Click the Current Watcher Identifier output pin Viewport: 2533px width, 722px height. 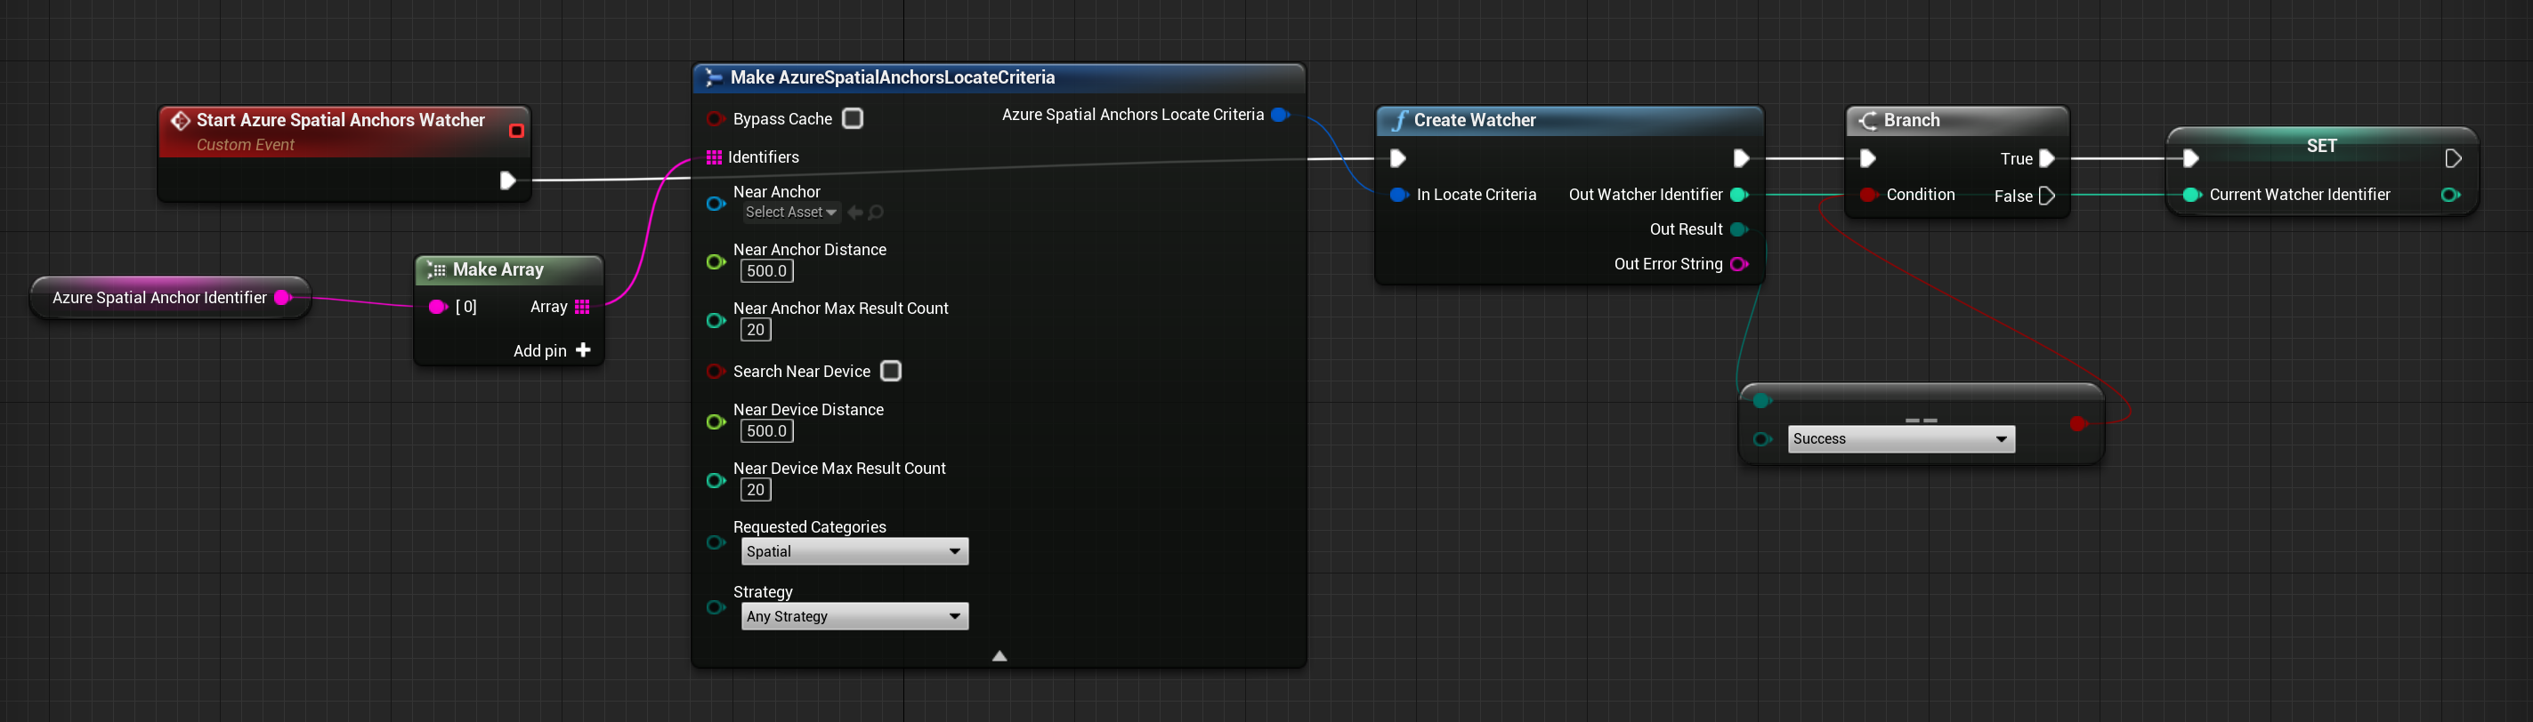pos(2450,196)
